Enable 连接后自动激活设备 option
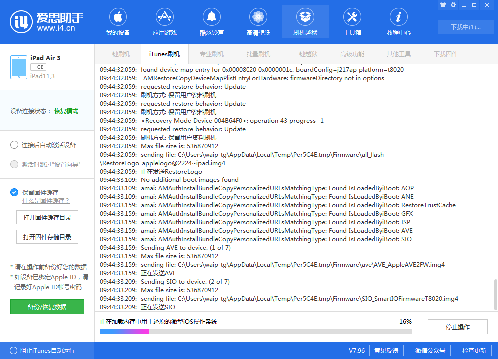 [14, 145]
